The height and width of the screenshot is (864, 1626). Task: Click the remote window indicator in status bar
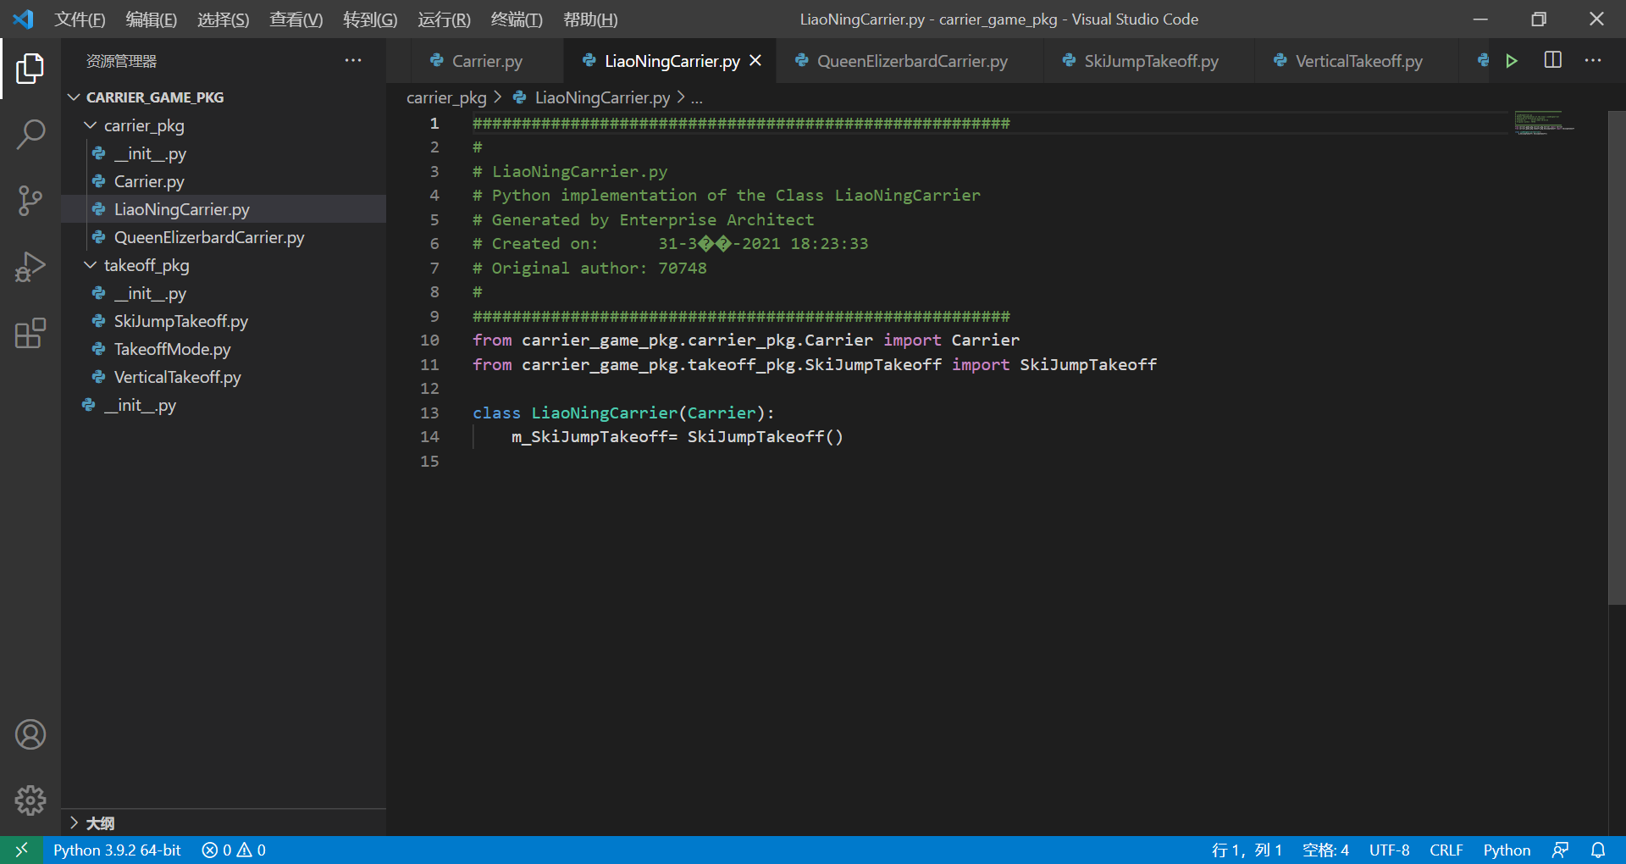(x=21, y=850)
